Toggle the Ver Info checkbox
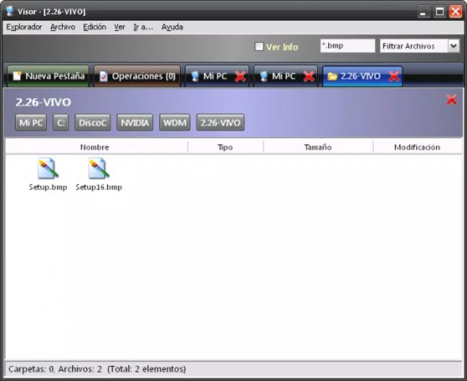This screenshot has width=467, height=381. click(259, 47)
